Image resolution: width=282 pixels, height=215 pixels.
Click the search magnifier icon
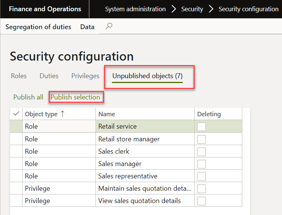click(x=109, y=27)
